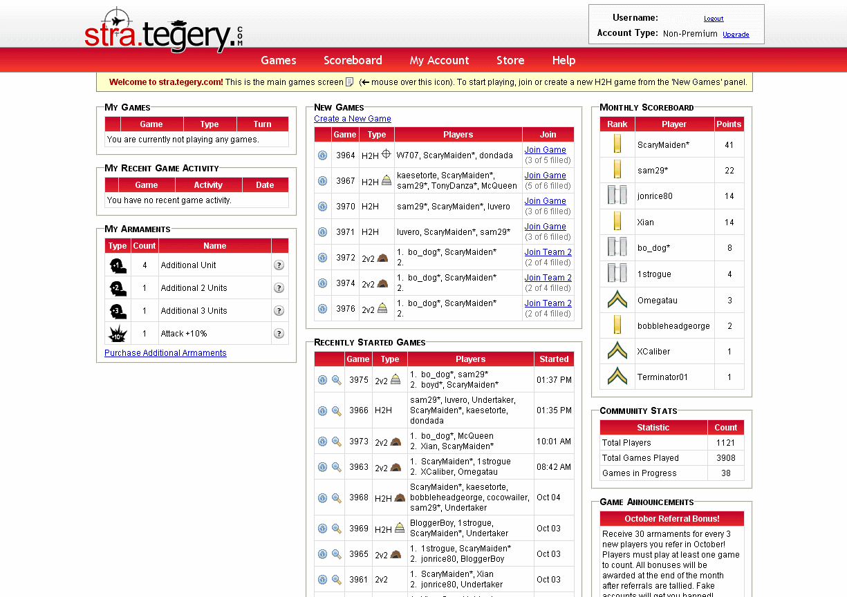Image resolution: width=847 pixels, height=597 pixels.
Task: Click the Total Games Played count 3908
Action: (726, 458)
